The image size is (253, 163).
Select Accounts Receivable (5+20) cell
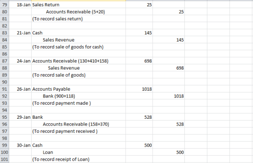[79, 12]
